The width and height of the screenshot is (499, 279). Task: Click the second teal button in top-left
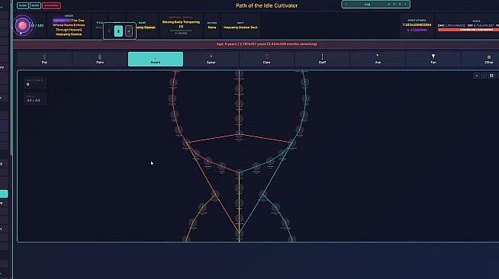click(x=35, y=5)
